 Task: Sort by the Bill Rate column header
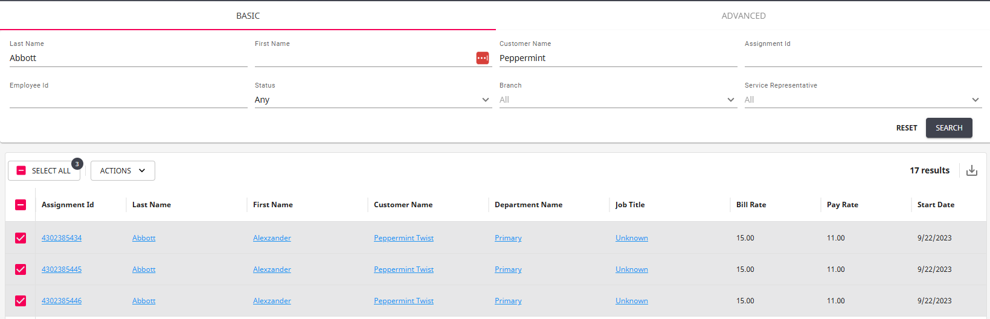[x=751, y=205]
